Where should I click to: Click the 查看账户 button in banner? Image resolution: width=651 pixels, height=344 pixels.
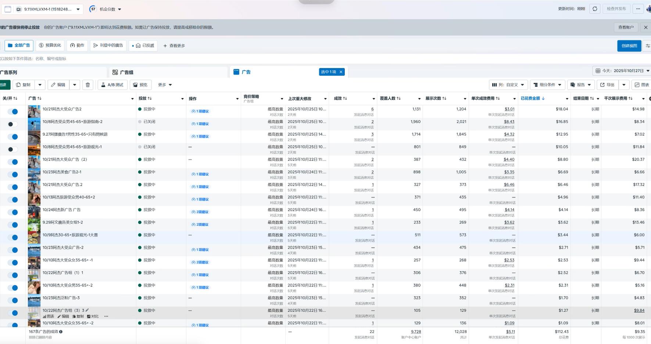(x=626, y=27)
